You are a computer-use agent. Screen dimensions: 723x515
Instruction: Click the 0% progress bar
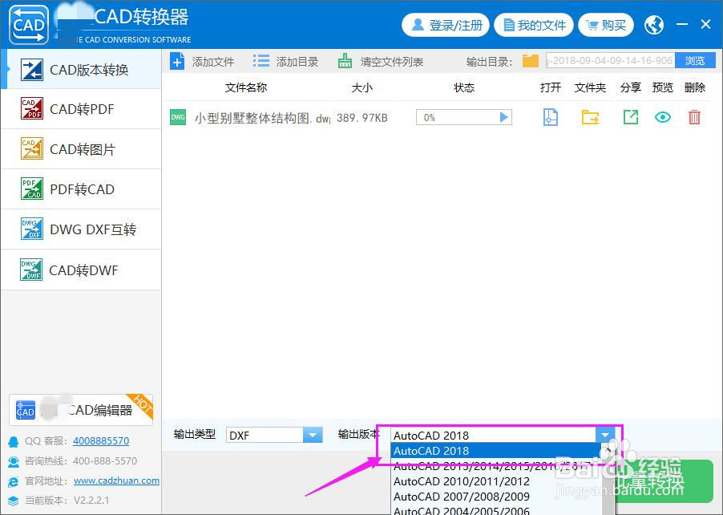pos(464,117)
